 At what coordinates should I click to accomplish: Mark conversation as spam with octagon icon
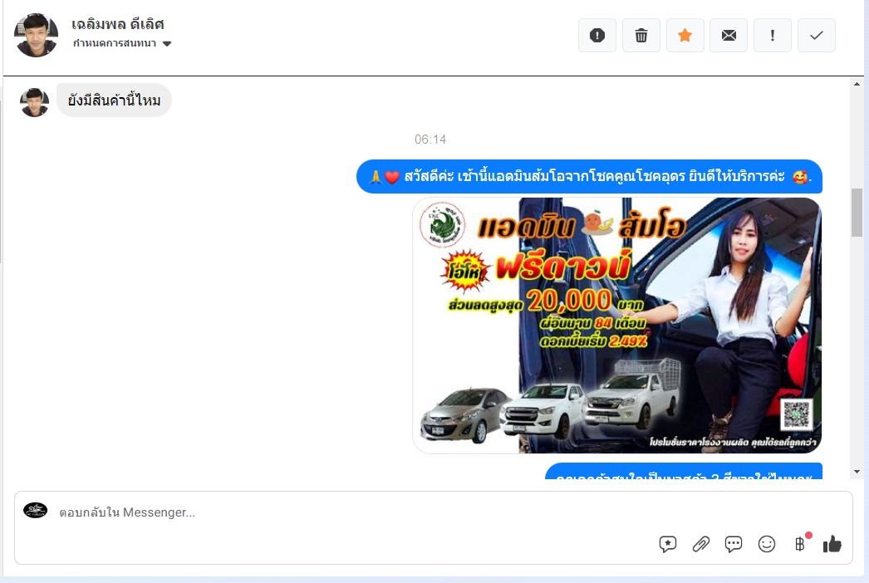597,36
